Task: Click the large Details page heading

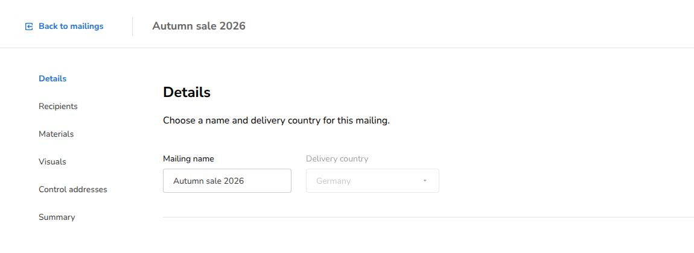Action: pos(187,92)
